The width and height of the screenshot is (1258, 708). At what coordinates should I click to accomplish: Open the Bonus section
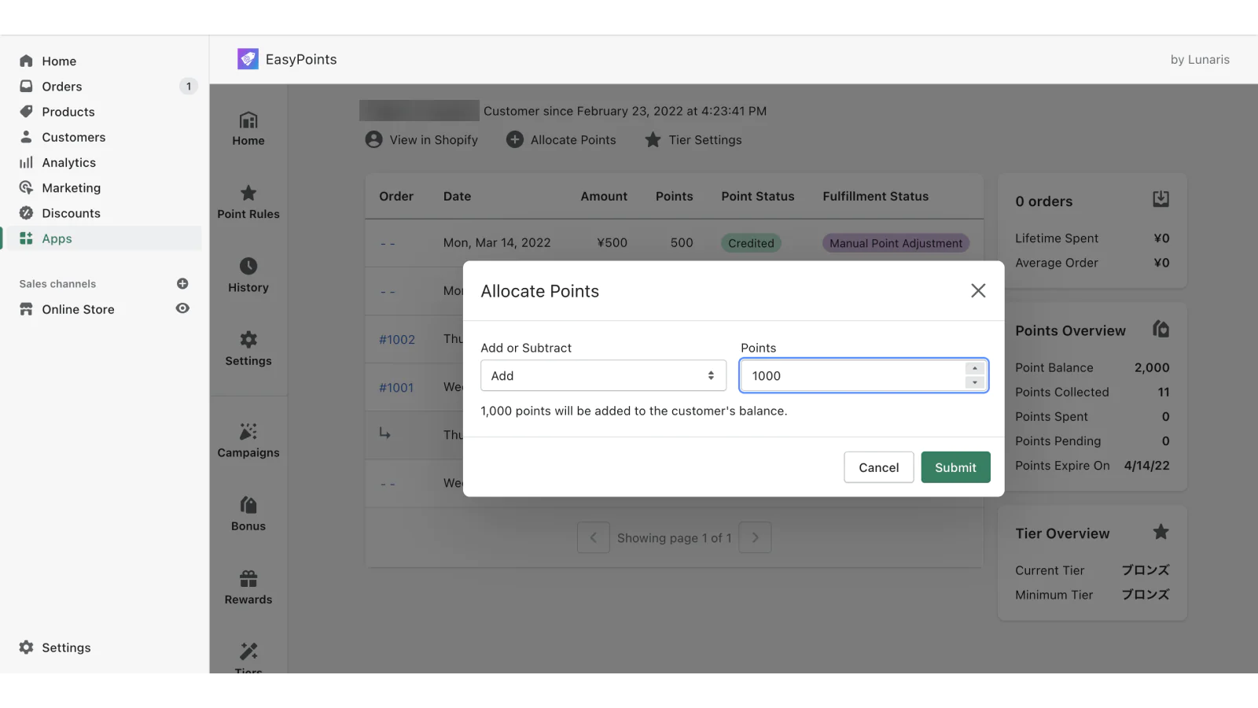point(248,514)
